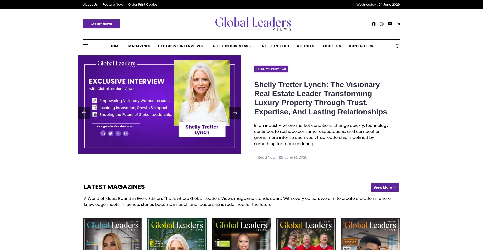Open the Top 10 magazine cover

coord(242,234)
